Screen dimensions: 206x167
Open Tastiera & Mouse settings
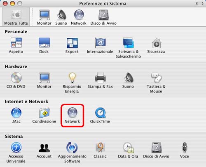tap(156, 83)
